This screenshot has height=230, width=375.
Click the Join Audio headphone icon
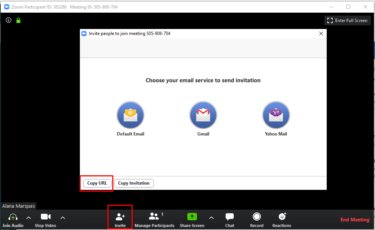pyautogui.click(x=13, y=217)
